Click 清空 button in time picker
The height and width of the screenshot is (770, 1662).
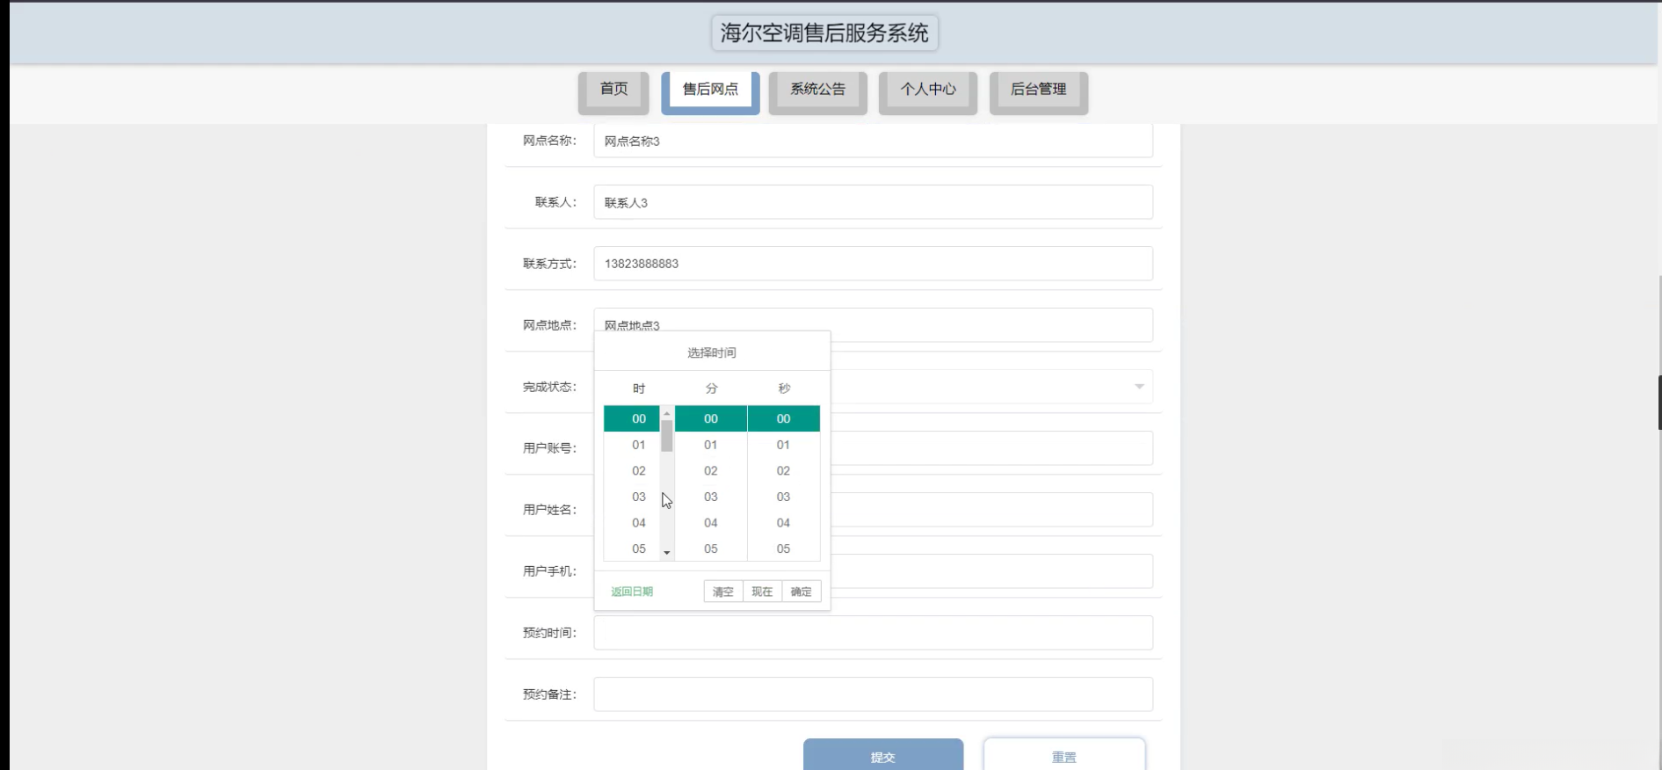(x=723, y=592)
